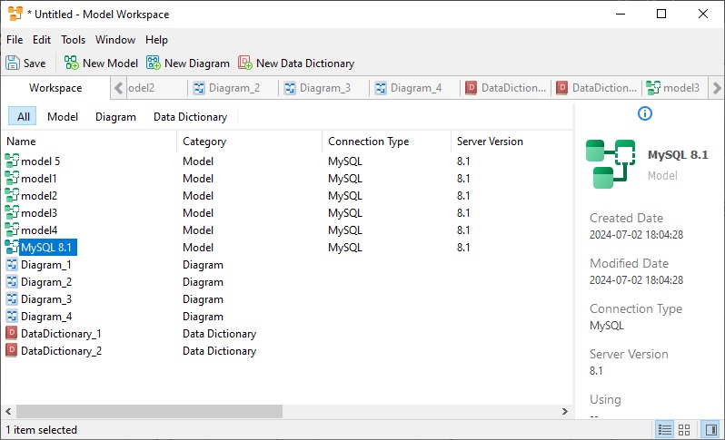Select the model4 row icon
The image size is (725, 440).
click(12, 230)
